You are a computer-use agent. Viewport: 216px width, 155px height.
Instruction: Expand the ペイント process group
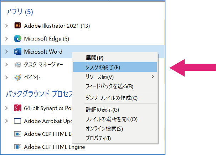[x=6, y=77]
